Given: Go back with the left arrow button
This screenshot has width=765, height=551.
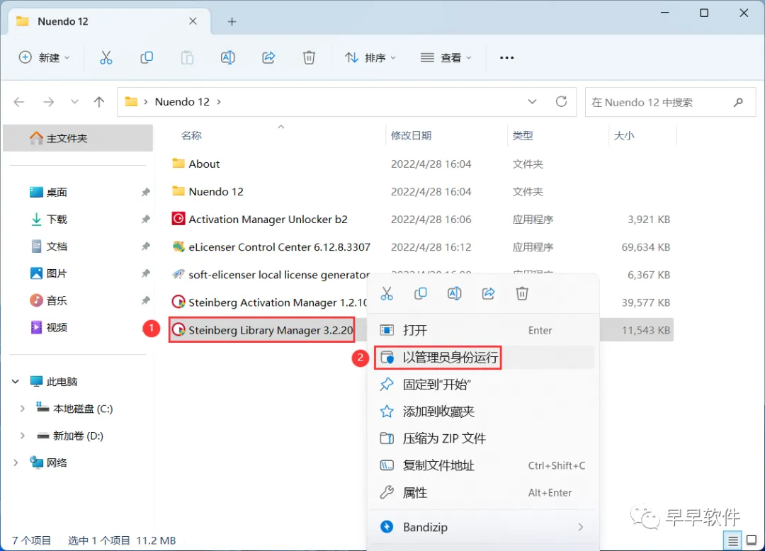Looking at the screenshot, I should (19, 102).
